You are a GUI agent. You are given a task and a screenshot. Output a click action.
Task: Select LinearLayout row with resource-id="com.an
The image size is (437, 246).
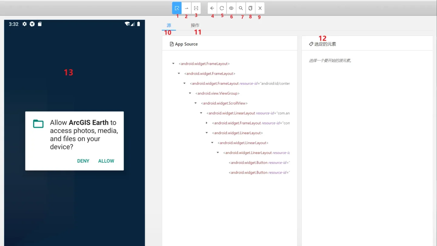click(248, 113)
